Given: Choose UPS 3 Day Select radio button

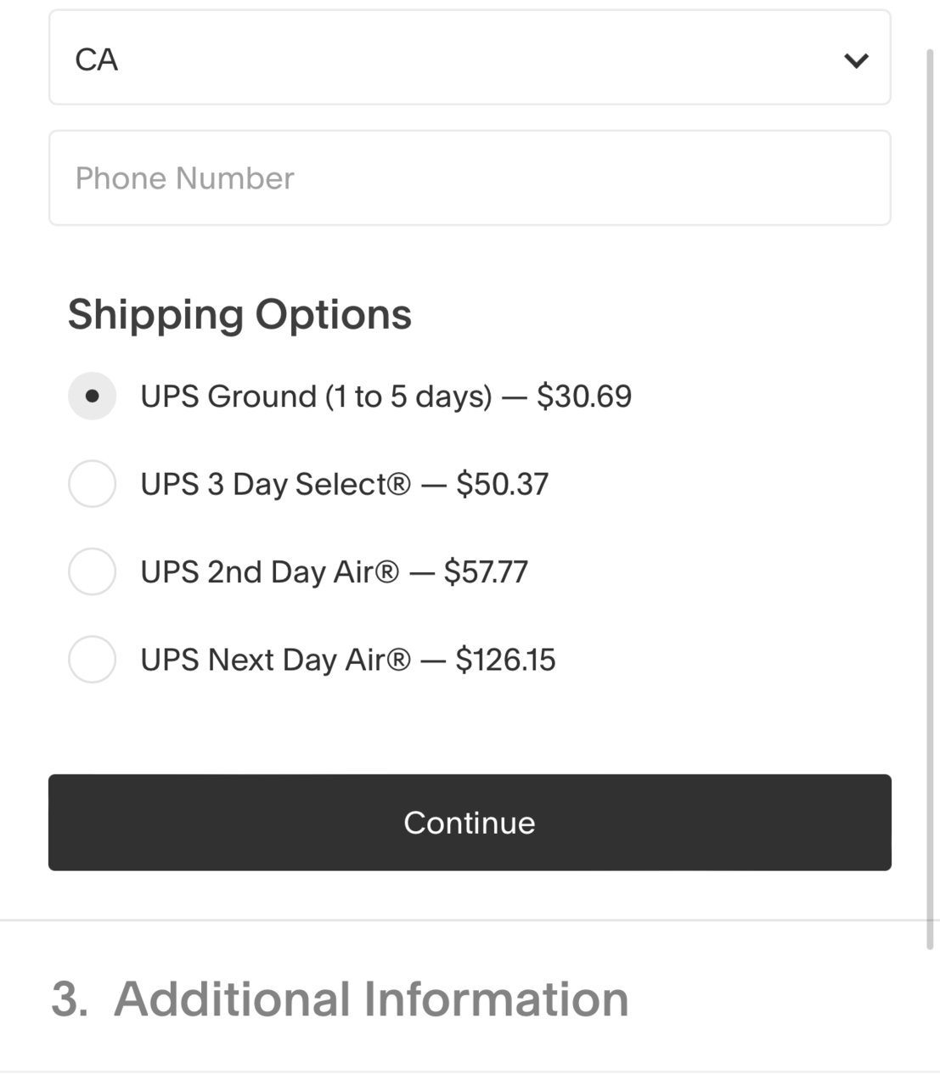Looking at the screenshot, I should tap(92, 484).
